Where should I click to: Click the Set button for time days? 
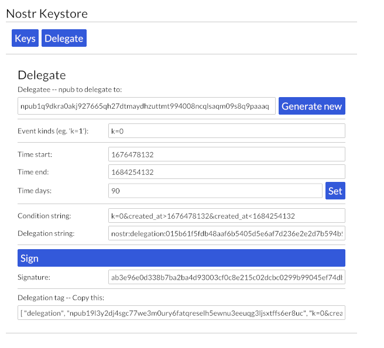pos(335,191)
